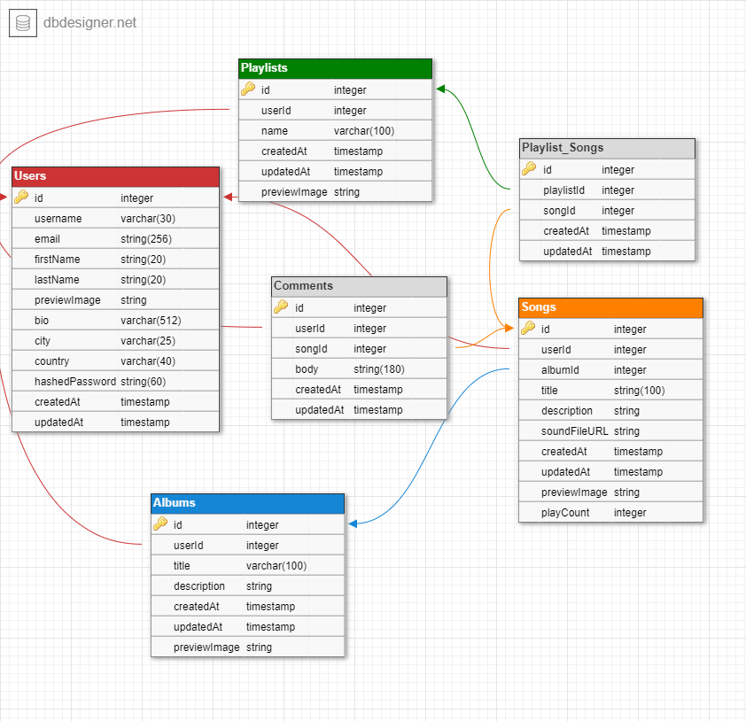Click the key icon in Playlist_Songs id row
The width and height of the screenshot is (746, 721).
click(529, 169)
